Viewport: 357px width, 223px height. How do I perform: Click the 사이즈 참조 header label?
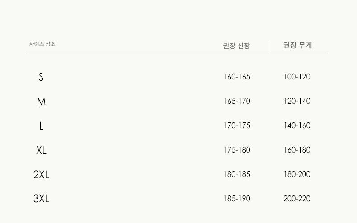(x=42, y=44)
